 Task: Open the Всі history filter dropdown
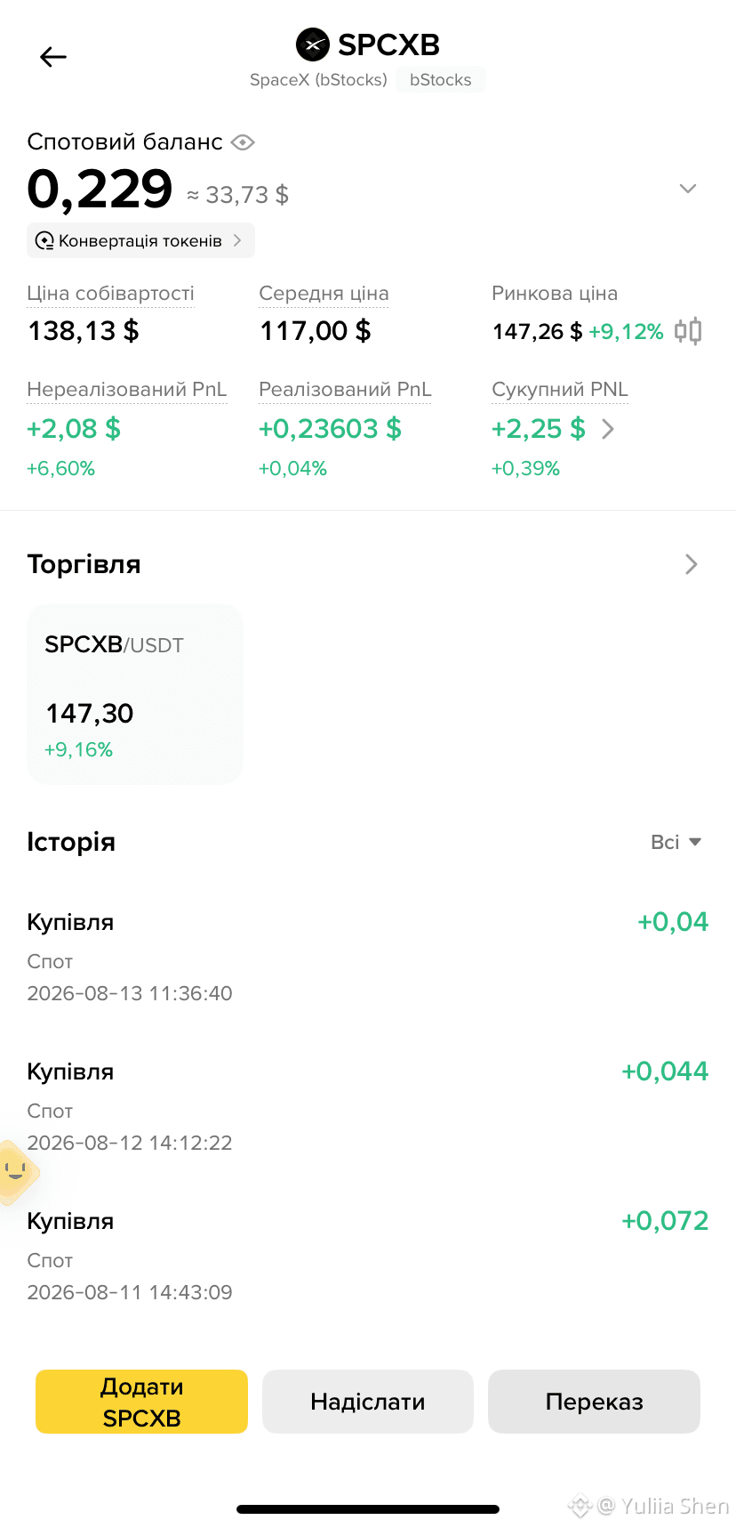pos(676,842)
